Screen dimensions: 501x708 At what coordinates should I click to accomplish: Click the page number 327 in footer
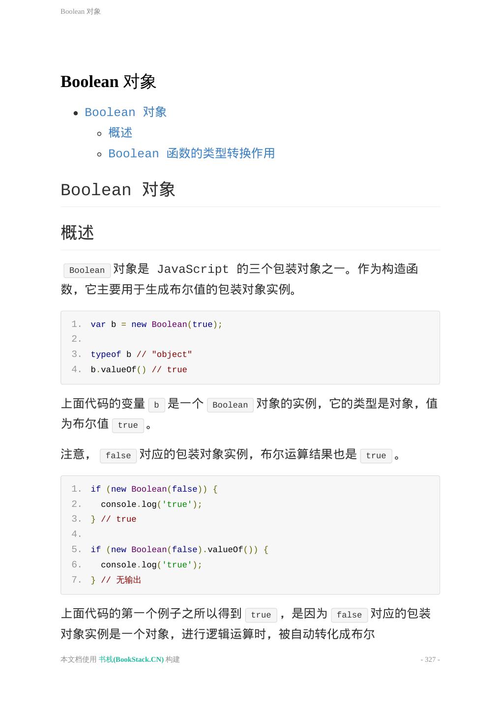(x=430, y=659)
